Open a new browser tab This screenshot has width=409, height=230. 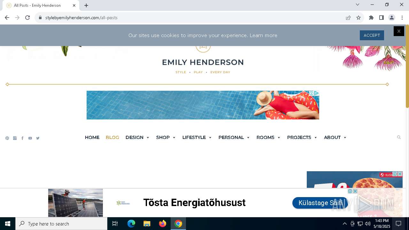coord(86,5)
